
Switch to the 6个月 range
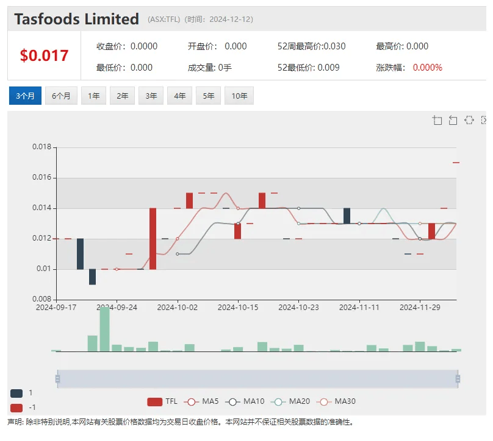[61, 96]
